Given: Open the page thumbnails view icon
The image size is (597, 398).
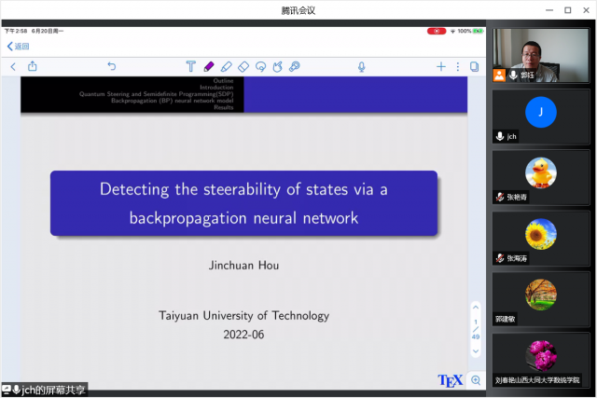Looking at the screenshot, I should pyautogui.click(x=475, y=66).
